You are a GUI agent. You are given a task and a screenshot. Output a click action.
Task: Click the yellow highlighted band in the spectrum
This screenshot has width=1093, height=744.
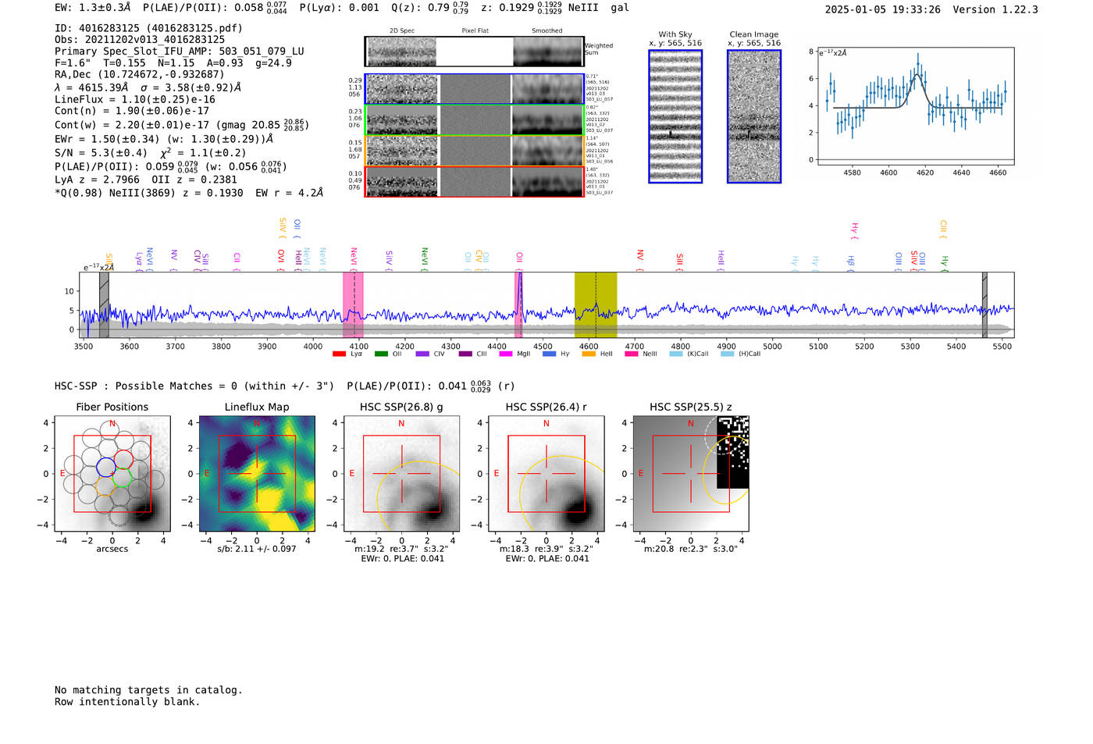pyautogui.click(x=596, y=304)
